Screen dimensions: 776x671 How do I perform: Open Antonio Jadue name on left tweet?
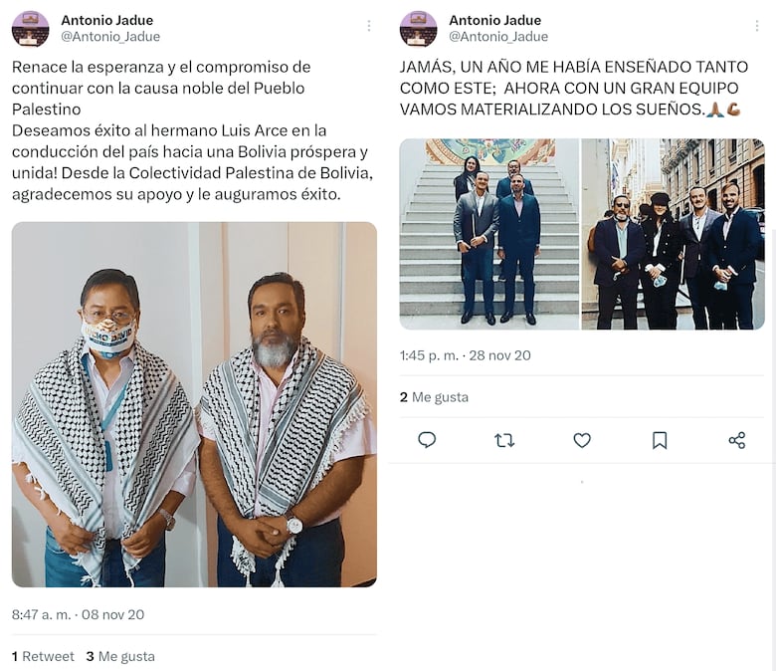pyautogui.click(x=106, y=20)
